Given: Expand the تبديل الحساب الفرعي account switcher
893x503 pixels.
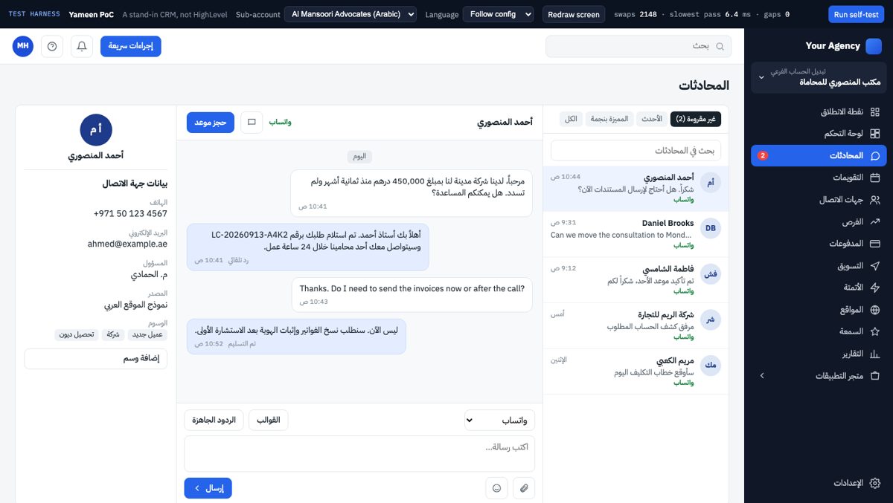Looking at the screenshot, I should [x=819, y=77].
